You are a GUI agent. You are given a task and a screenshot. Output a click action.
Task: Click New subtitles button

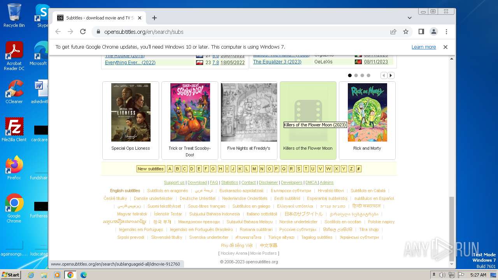151,169
